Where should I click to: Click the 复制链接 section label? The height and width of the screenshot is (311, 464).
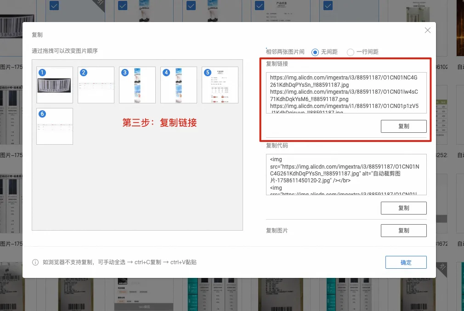pos(277,63)
